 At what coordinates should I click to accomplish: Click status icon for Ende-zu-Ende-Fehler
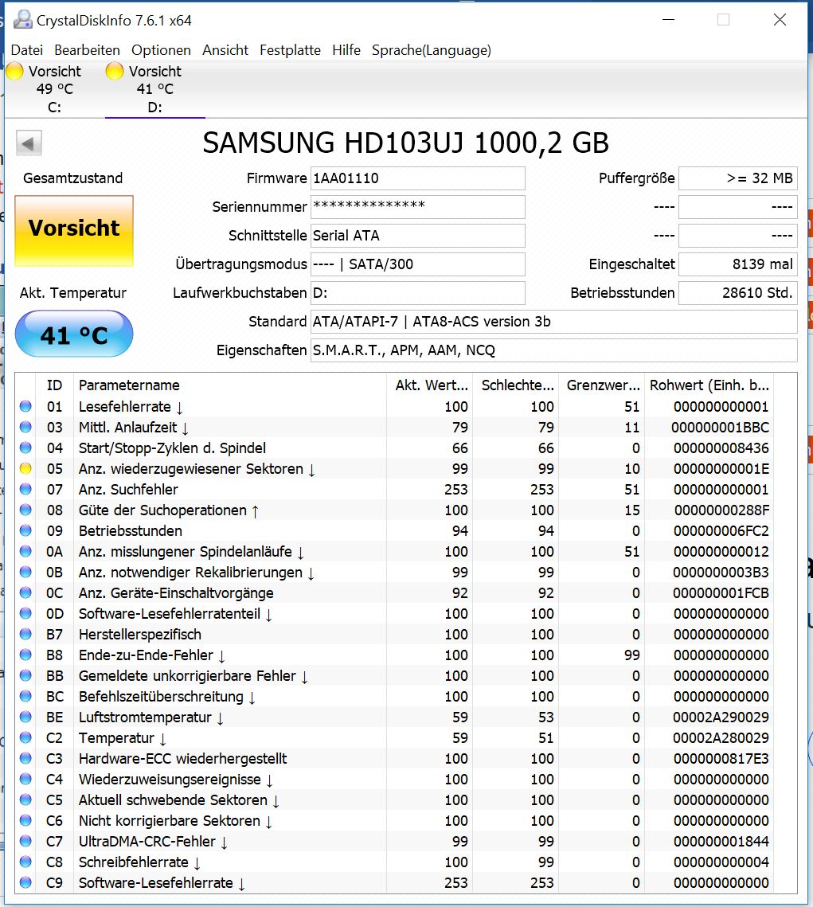25,655
